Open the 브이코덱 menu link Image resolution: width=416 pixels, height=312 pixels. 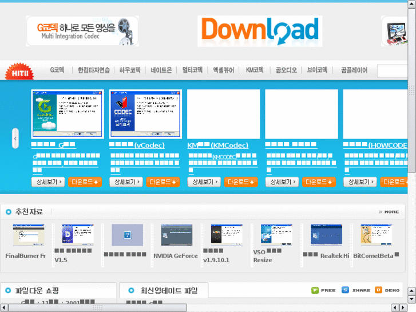point(317,70)
